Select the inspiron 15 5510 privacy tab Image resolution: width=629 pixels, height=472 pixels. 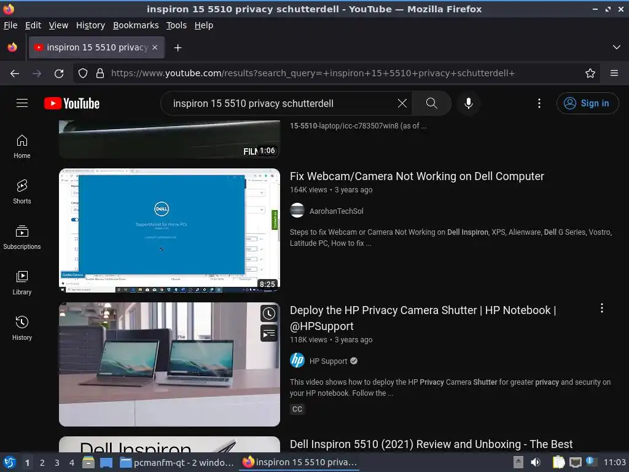pyautogui.click(x=96, y=47)
